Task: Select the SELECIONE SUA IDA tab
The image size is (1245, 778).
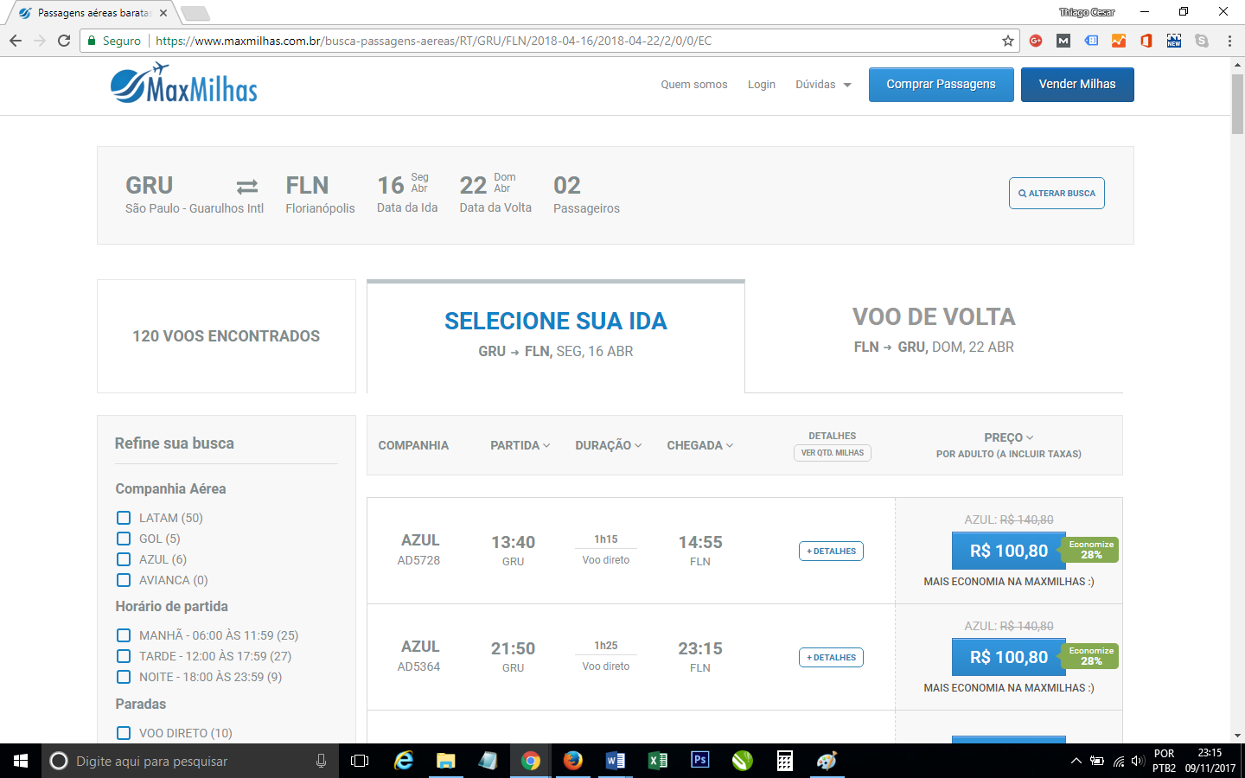Action: (x=556, y=336)
